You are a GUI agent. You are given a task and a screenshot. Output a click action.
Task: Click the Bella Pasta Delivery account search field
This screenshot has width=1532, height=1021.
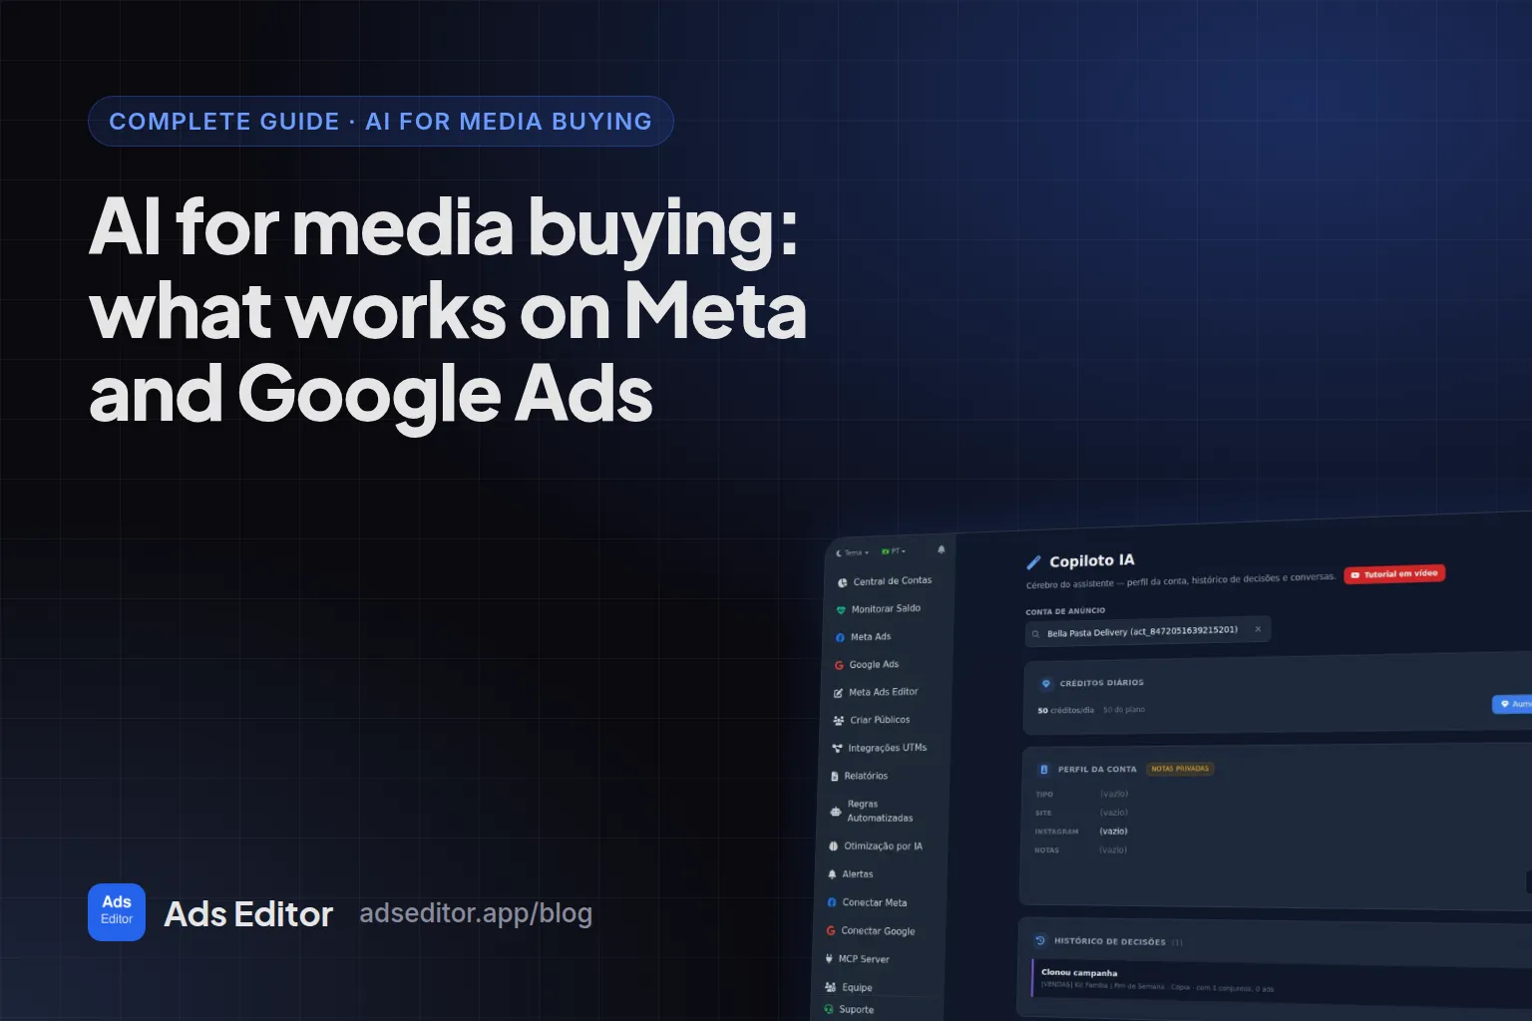click(x=1147, y=631)
